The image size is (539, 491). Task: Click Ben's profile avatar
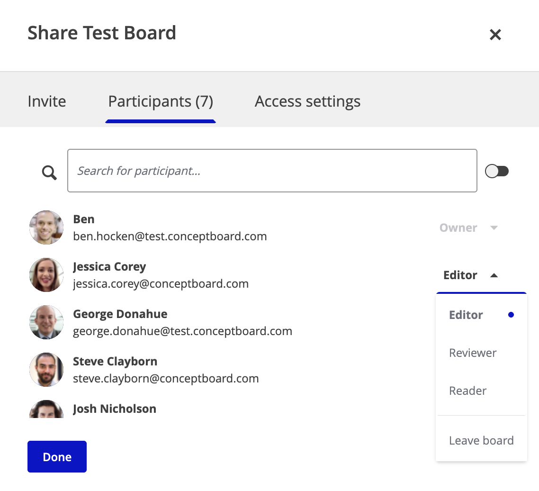tap(46, 227)
